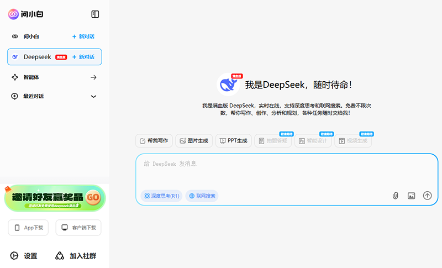This screenshot has width=442, height=268.
Task: Click the GO button on invite banner
Action: [x=93, y=197]
